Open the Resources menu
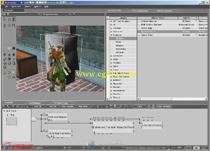This screenshot has height=151, width=210. pyautogui.click(x=16, y=7)
